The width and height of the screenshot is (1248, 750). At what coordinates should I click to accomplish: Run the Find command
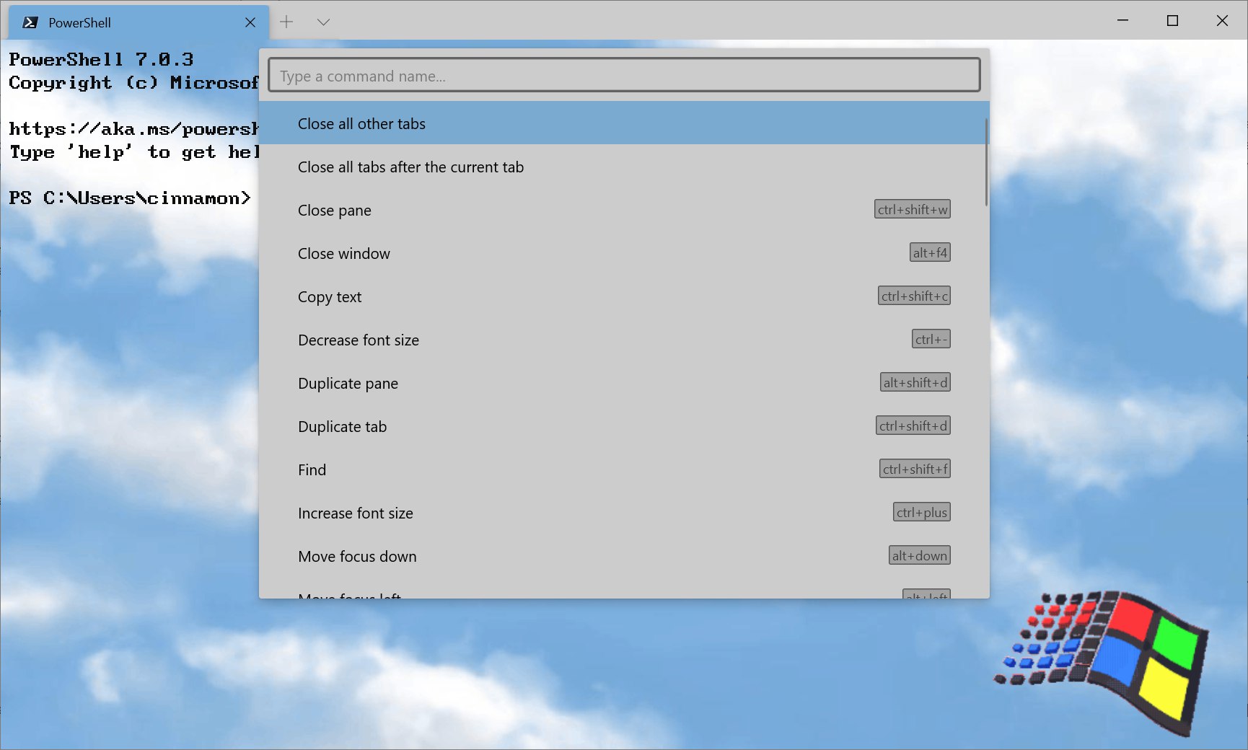[624, 469]
